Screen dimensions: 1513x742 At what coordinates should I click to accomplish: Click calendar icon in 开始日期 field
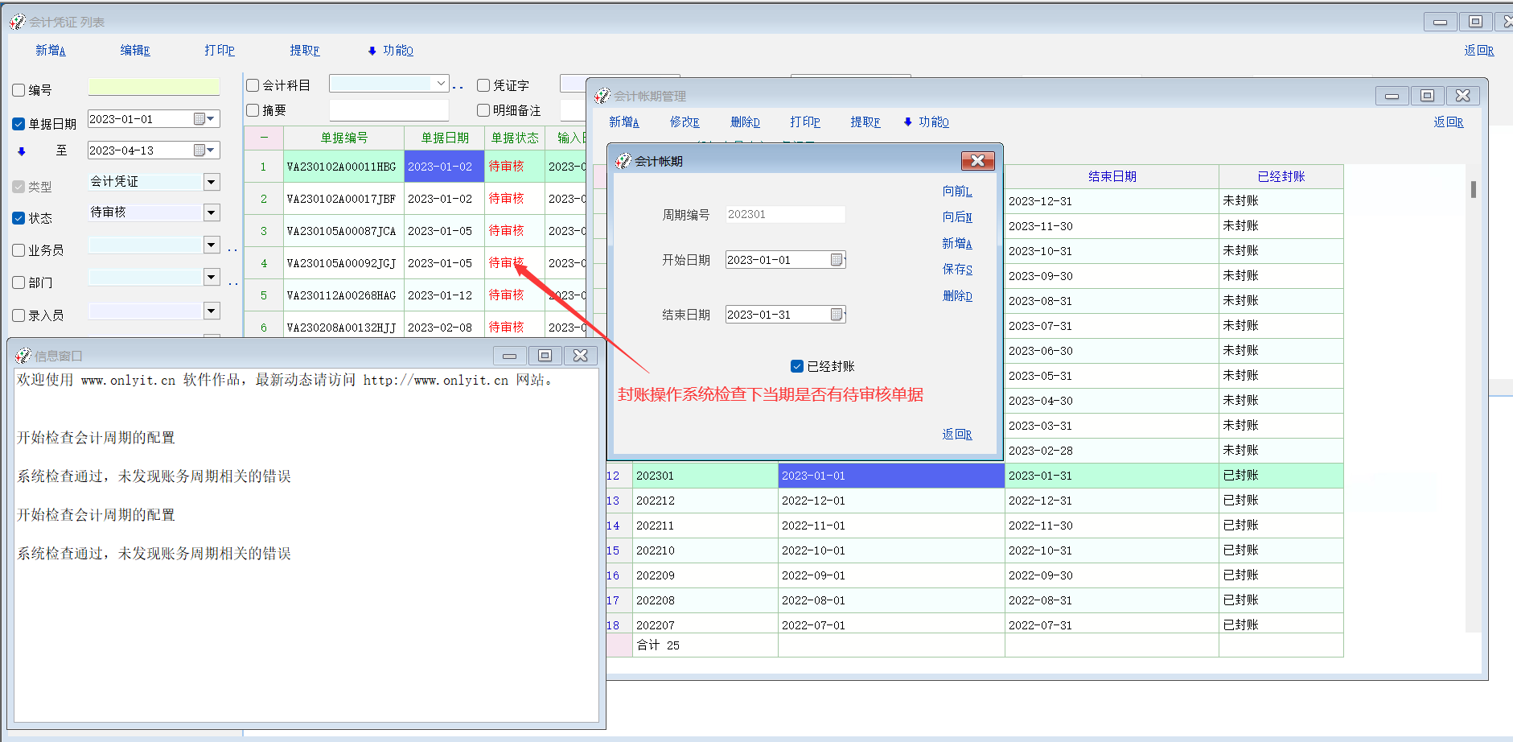pos(837,260)
